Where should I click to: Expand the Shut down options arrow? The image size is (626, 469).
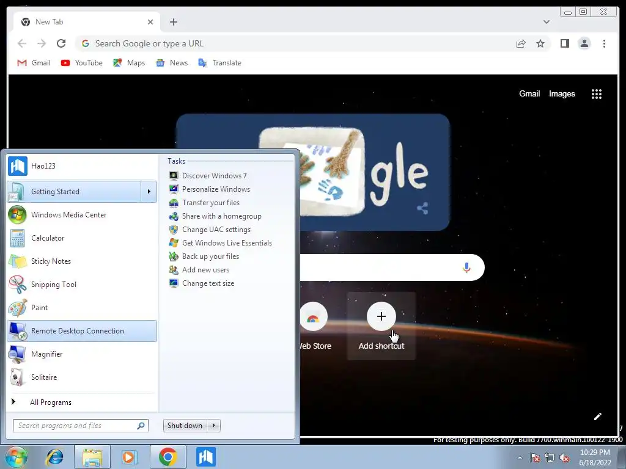pyautogui.click(x=214, y=426)
